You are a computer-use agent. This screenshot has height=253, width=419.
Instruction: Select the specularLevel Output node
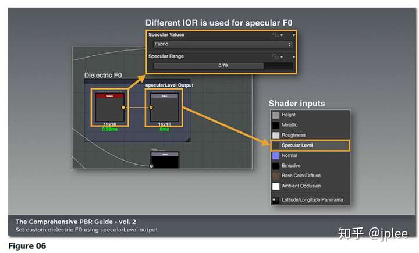pyautogui.click(x=164, y=108)
